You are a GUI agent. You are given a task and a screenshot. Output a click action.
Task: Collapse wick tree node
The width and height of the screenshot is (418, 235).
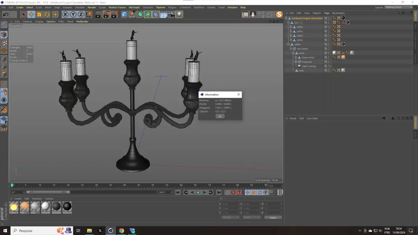point(293,53)
